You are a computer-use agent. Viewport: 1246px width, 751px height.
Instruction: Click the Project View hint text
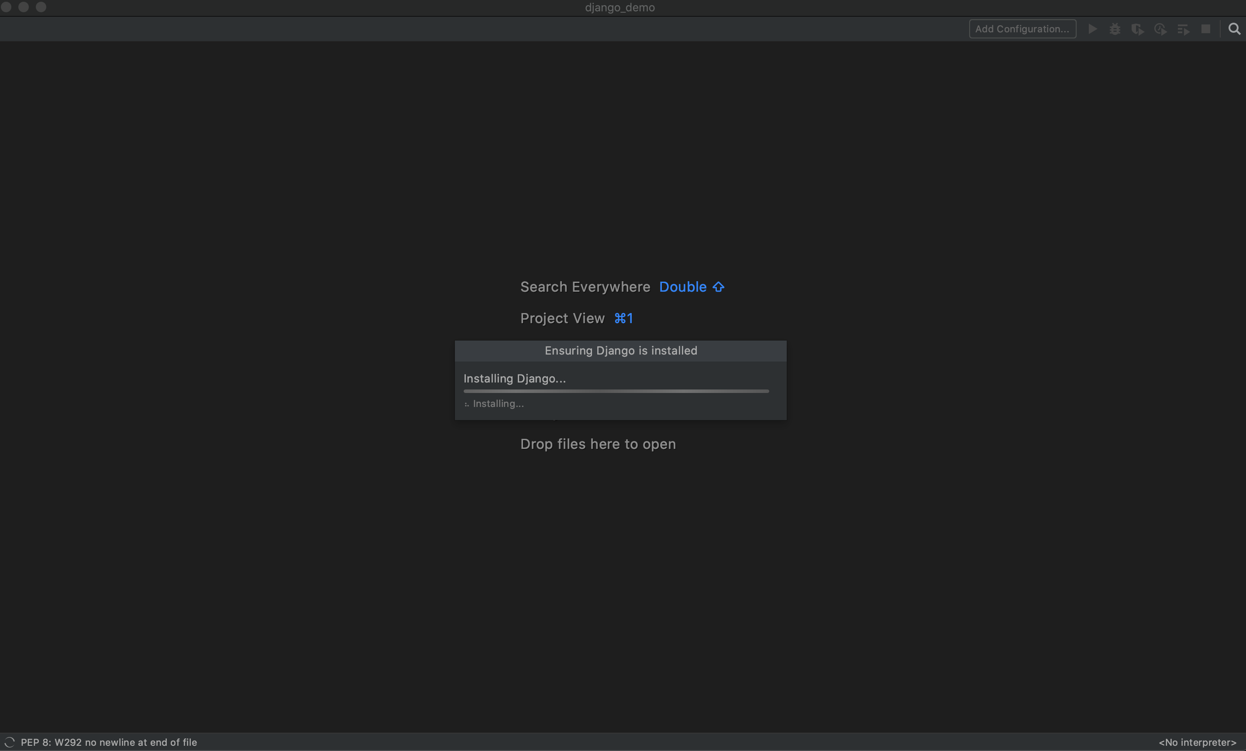click(562, 318)
